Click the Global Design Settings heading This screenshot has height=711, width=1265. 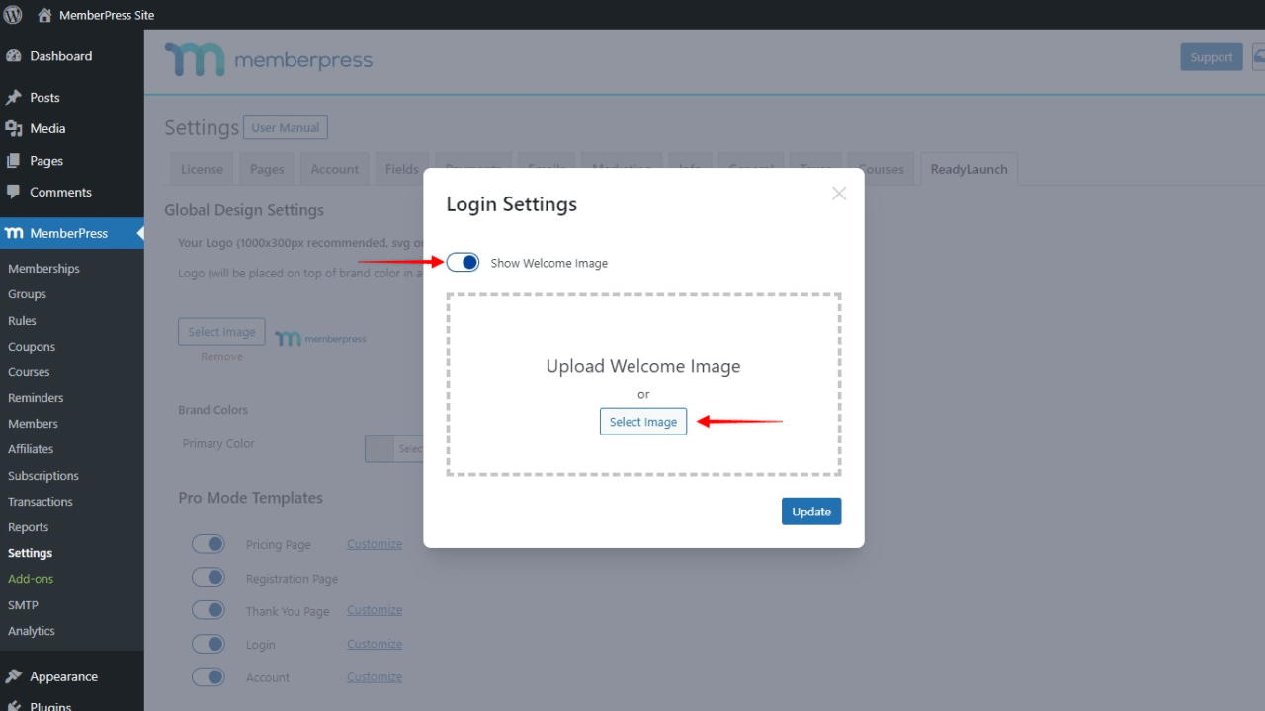[x=244, y=210]
